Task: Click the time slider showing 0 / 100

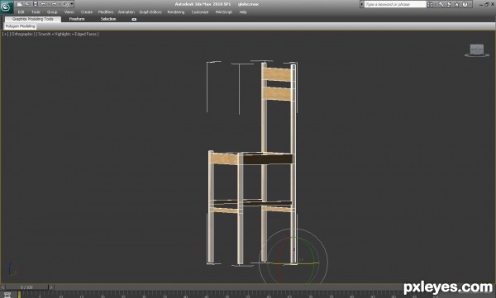Action: (x=26, y=287)
